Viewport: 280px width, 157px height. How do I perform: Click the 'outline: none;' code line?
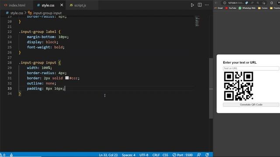pos(42,83)
